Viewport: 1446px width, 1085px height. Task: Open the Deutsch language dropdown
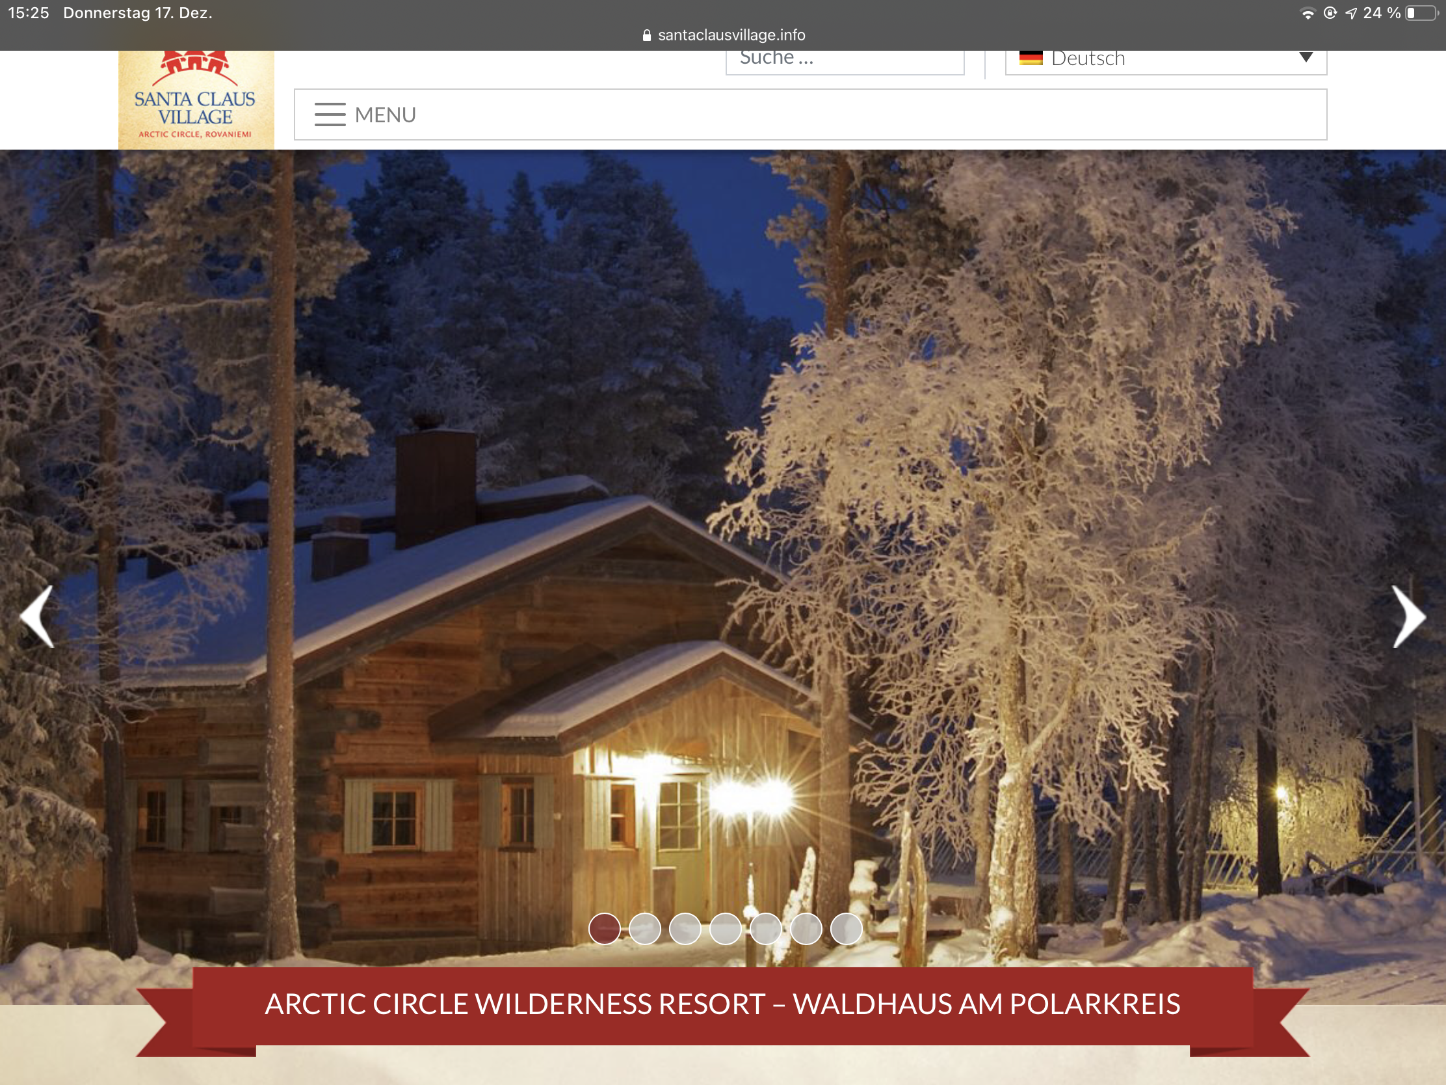click(1166, 59)
